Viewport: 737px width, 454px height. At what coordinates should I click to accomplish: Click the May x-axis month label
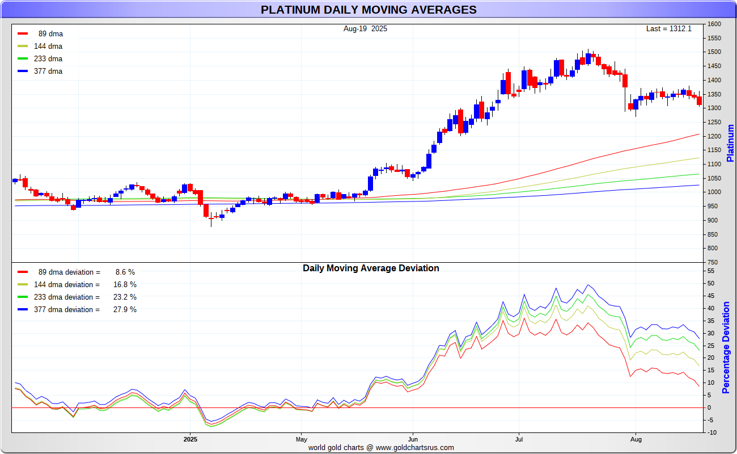[x=302, y=439]
